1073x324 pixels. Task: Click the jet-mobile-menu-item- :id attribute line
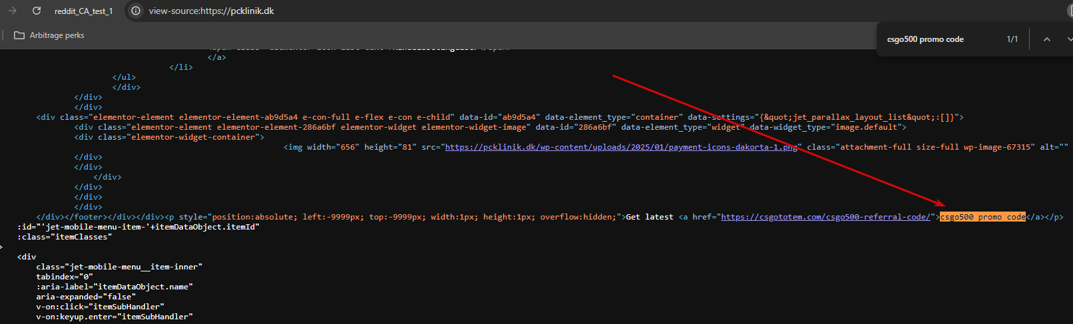138,227
